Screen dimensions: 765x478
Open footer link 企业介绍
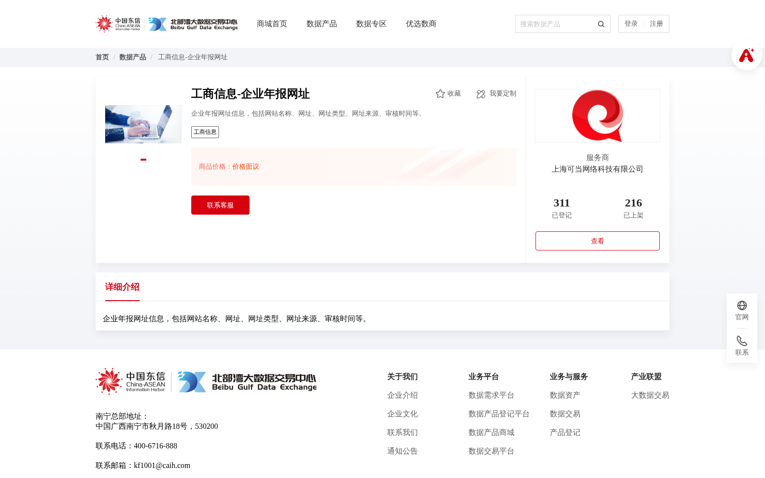coord(403,395)
